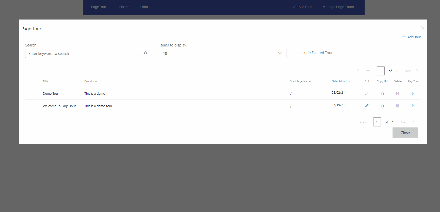The height and width of the screenshot is (212, 440).
Task: Delete the Demo Tour row
Action: point(398,93)
